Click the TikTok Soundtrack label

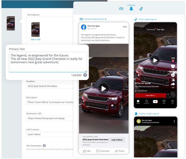tap(142, 91)
